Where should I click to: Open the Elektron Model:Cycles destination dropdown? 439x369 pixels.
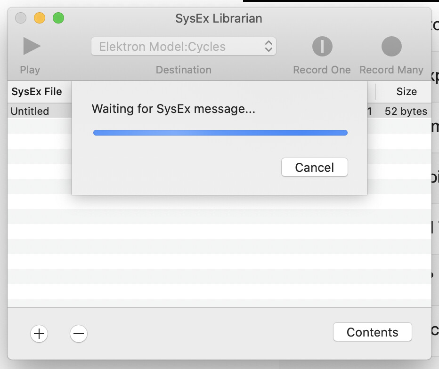184,47
